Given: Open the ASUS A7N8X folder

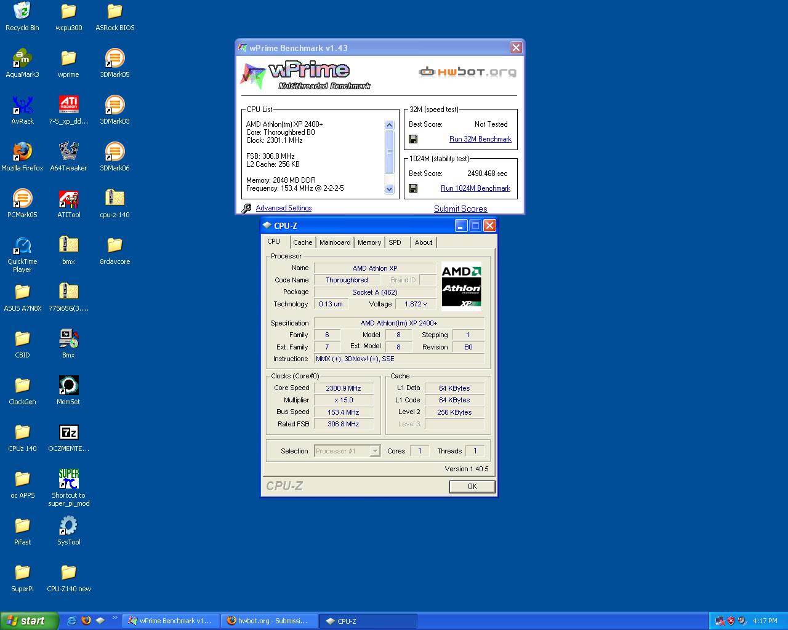Looking at the screenshot, I should [x=22, y=297].
